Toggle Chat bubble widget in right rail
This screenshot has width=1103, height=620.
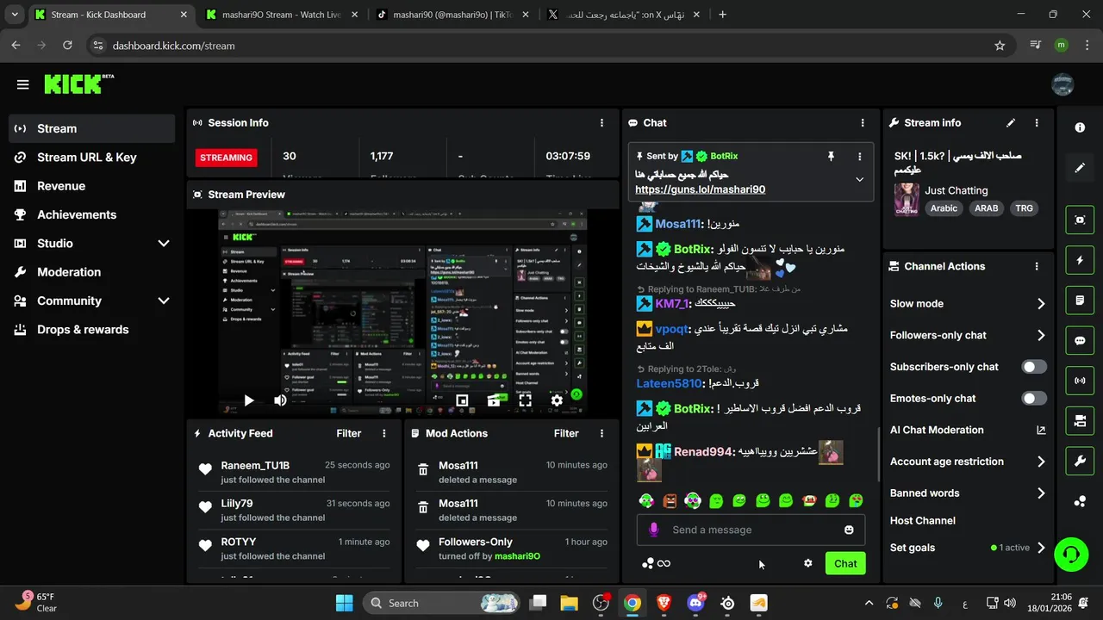point(1080,340)
